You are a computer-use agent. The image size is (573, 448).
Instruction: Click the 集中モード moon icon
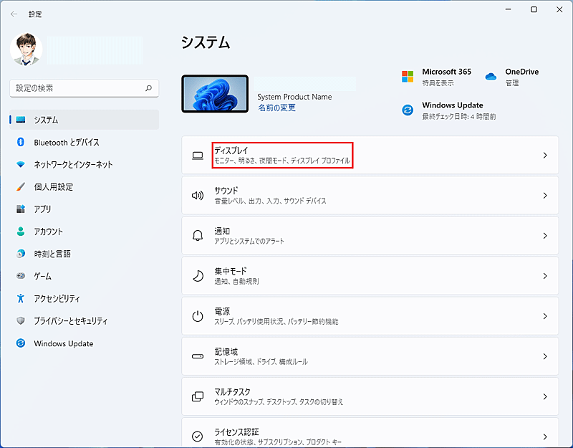click(198, 276)
